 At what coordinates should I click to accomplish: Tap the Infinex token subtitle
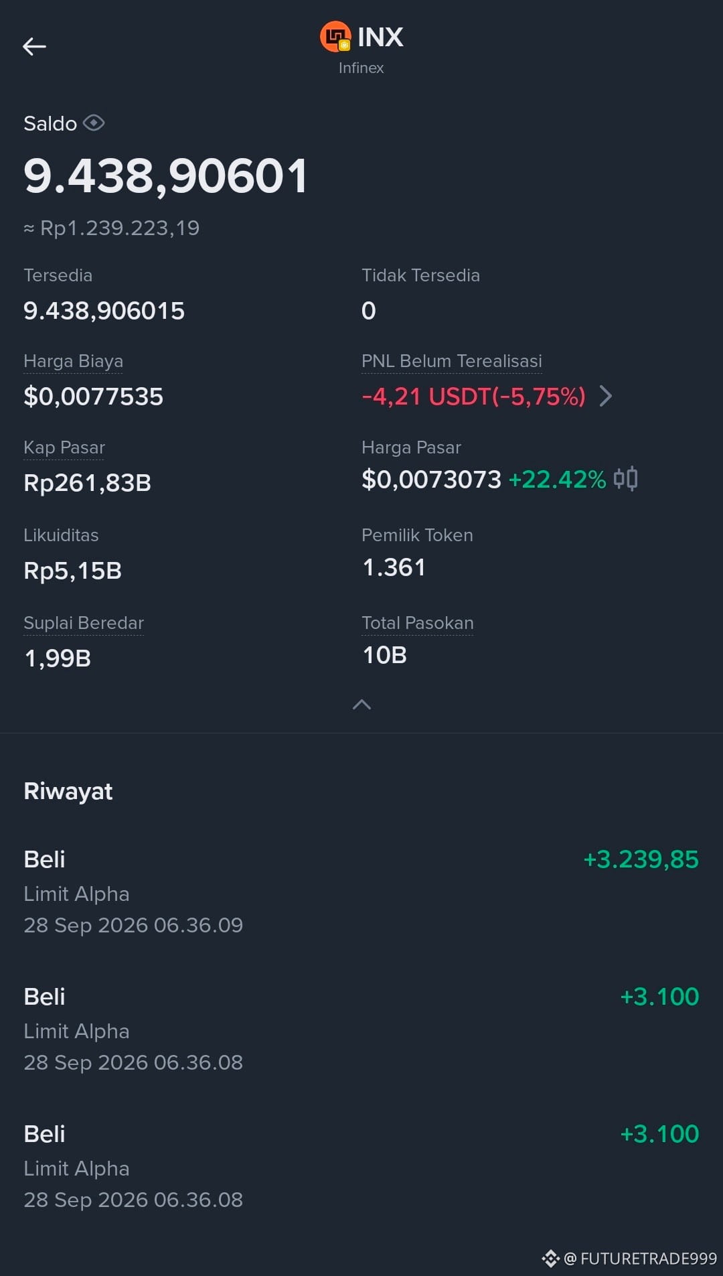361,68
